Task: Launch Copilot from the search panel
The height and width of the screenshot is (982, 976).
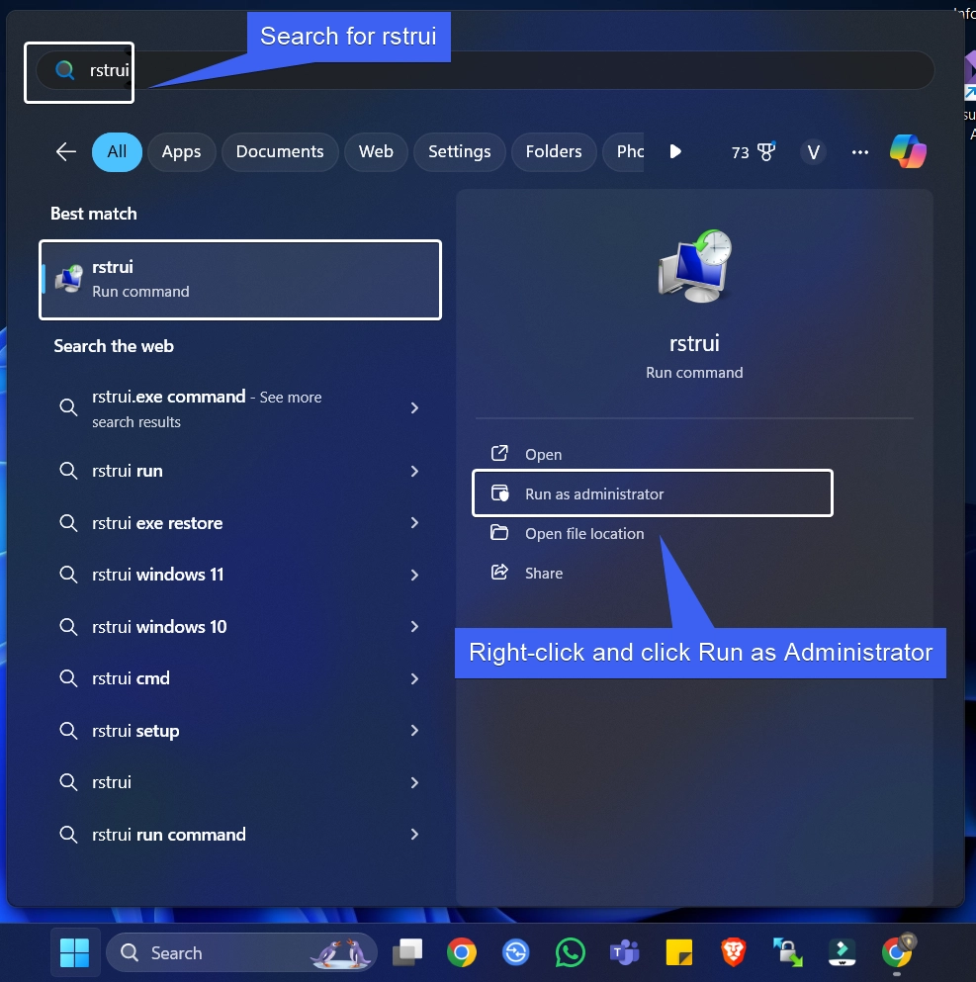Action: [x=908, y=151]
